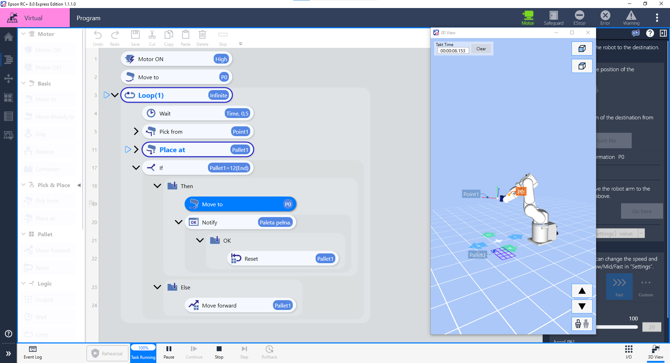The image size is (670, 363).
Task: Toggle the Safeguard indicator
Action: (x=553, y=18)
